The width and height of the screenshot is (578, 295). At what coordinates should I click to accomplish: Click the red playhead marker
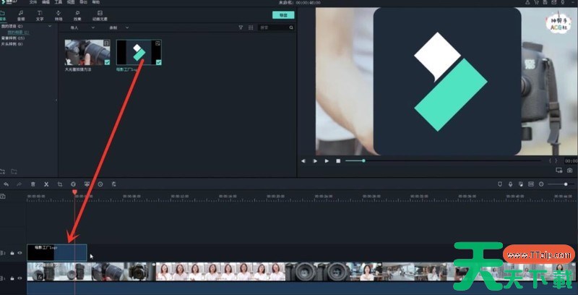(74, 192)
